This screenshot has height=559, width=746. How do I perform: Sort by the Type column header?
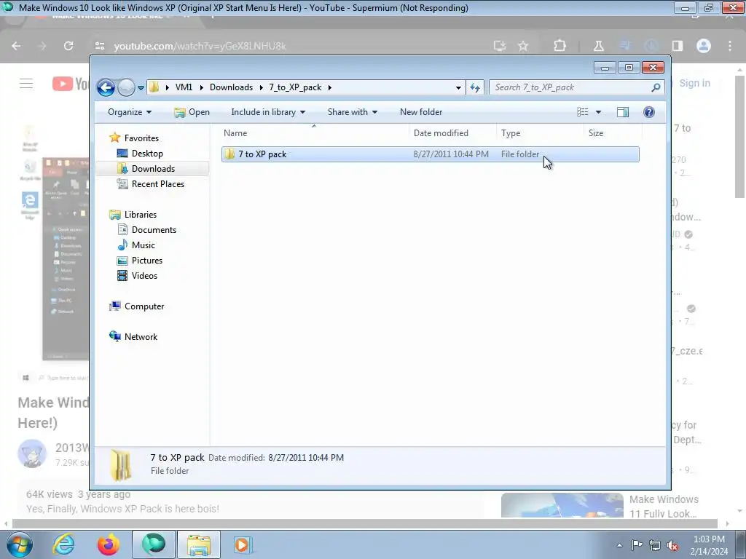[540, 134]
